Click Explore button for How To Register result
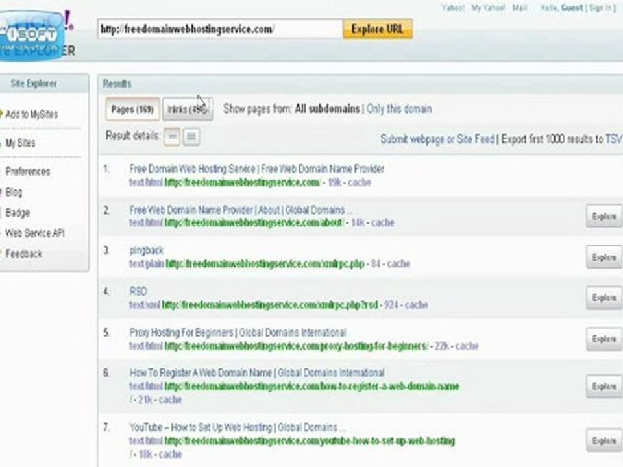The image size is (623, 467). click(604, 387)
